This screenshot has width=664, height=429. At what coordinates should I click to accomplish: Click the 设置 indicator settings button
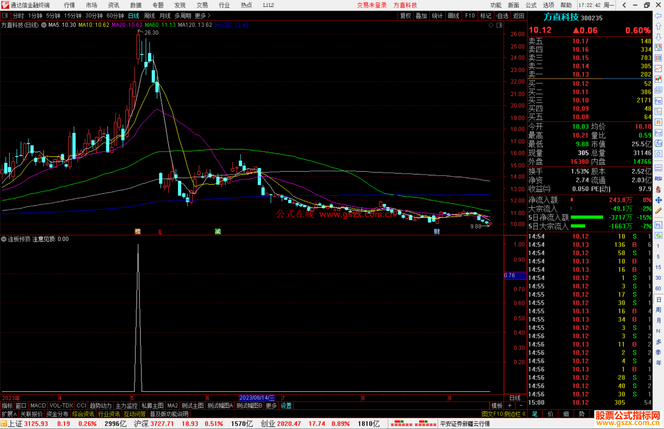click(286, 406)
